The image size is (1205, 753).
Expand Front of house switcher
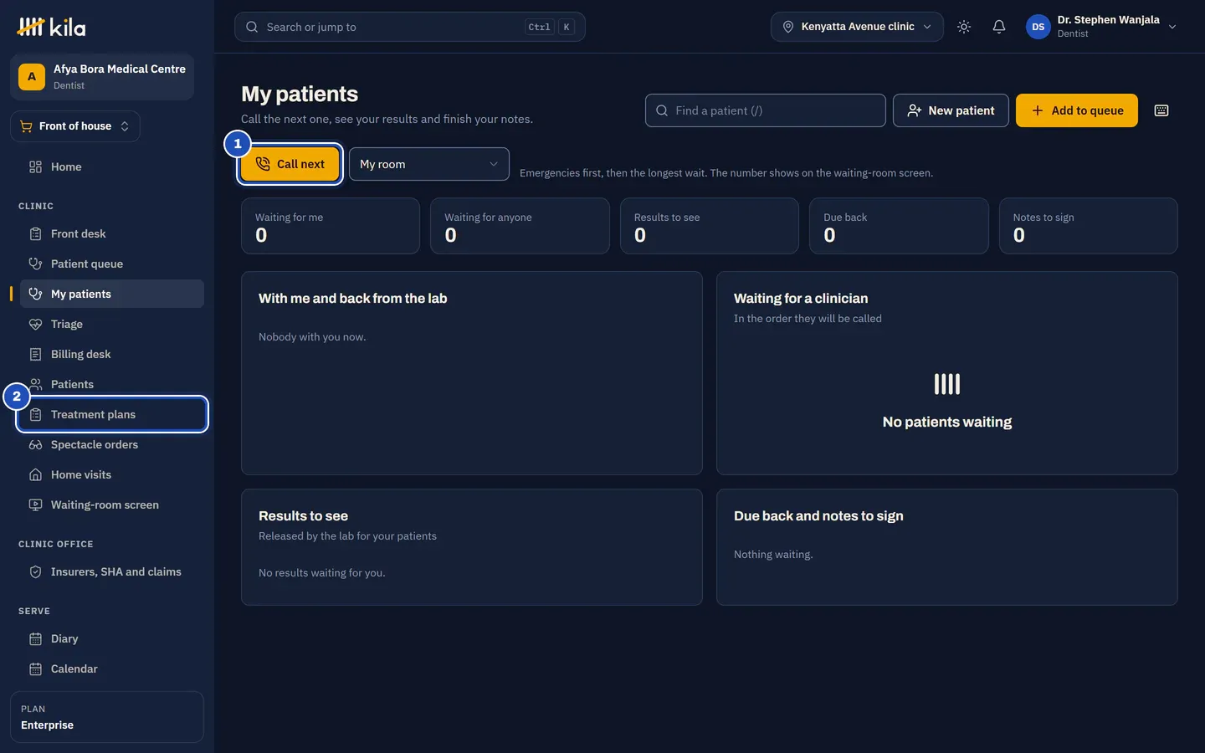pyautogui.click(x=75, y=126)
